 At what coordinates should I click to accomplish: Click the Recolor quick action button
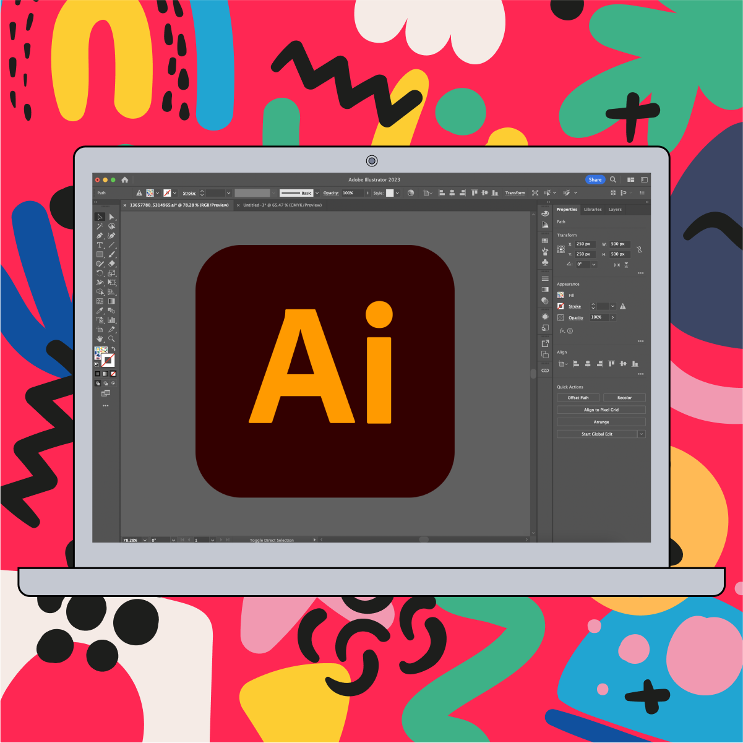pos(624,397)
